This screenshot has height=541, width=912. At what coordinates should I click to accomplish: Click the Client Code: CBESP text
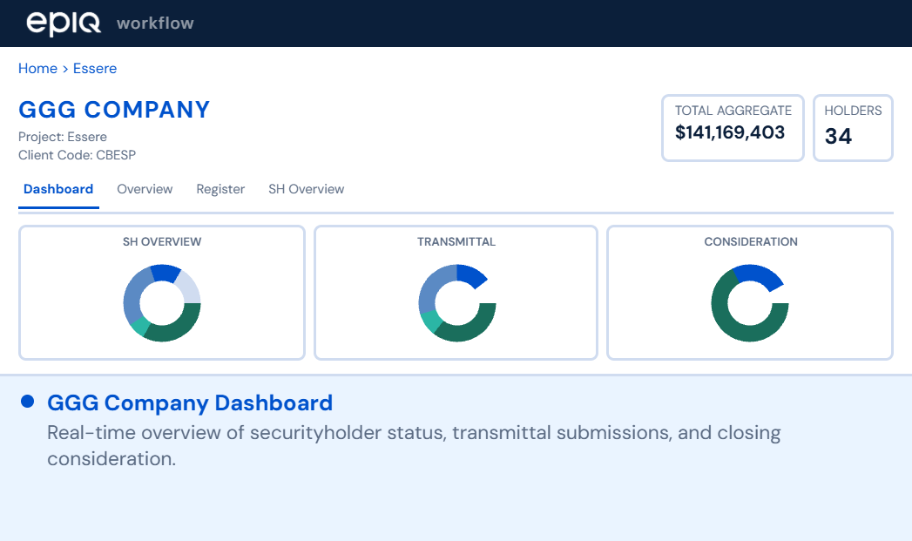coord(77,155)
